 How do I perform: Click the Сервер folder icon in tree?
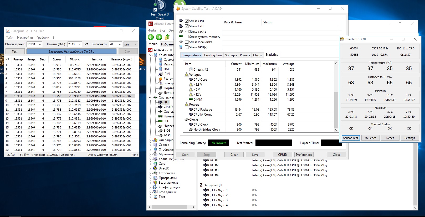155,145
